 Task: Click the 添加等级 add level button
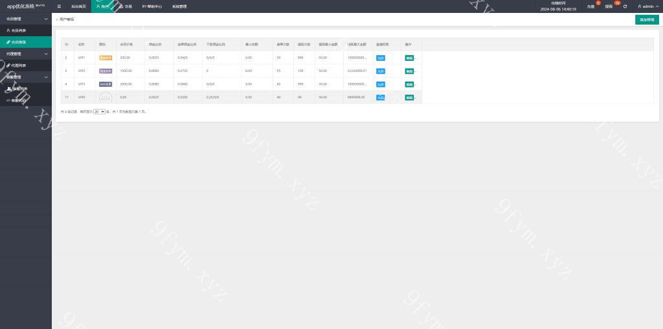click(647, 19)
